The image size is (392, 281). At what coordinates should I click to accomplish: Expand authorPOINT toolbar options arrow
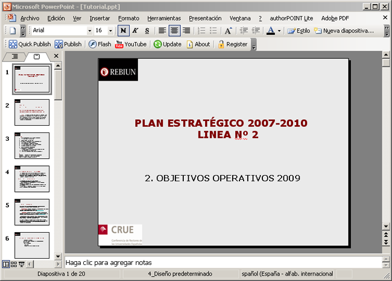click(253, 45)
